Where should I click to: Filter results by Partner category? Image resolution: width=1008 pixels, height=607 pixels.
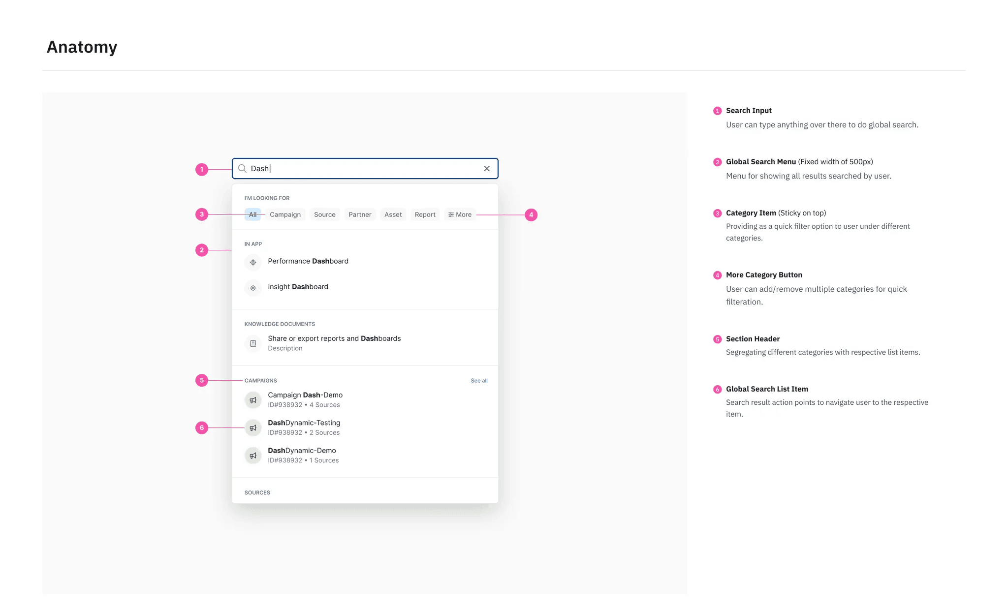click(x=360, y=214)
